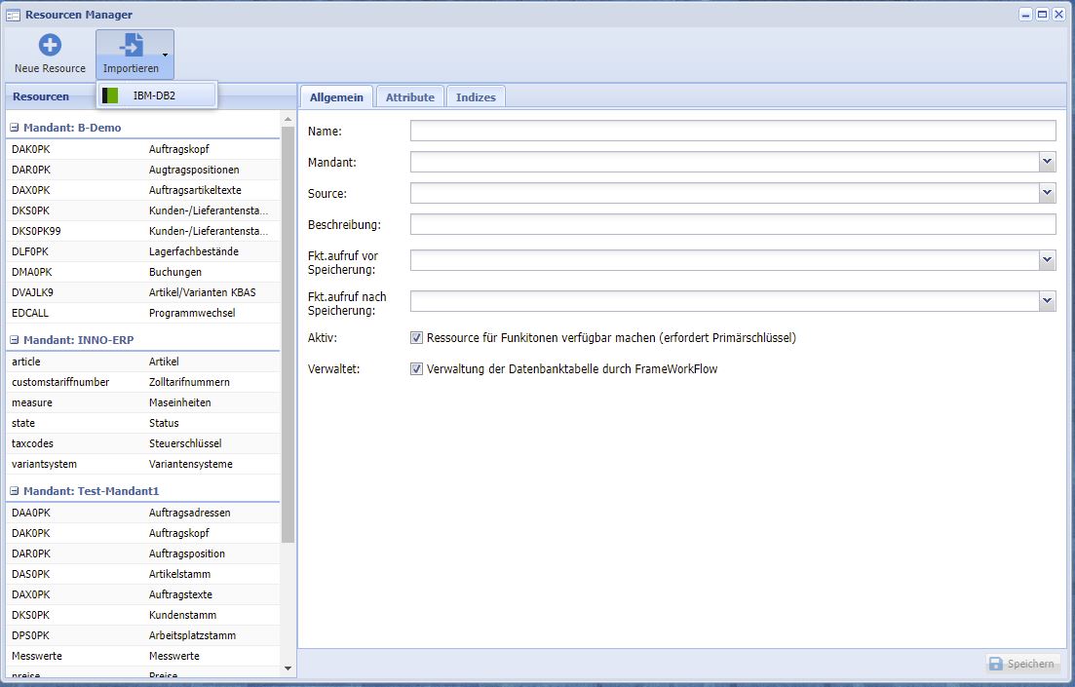The height and width of the screenshot is (687, 1075).
Task: Open the Source dropdown list
Action: (1047, 194)
